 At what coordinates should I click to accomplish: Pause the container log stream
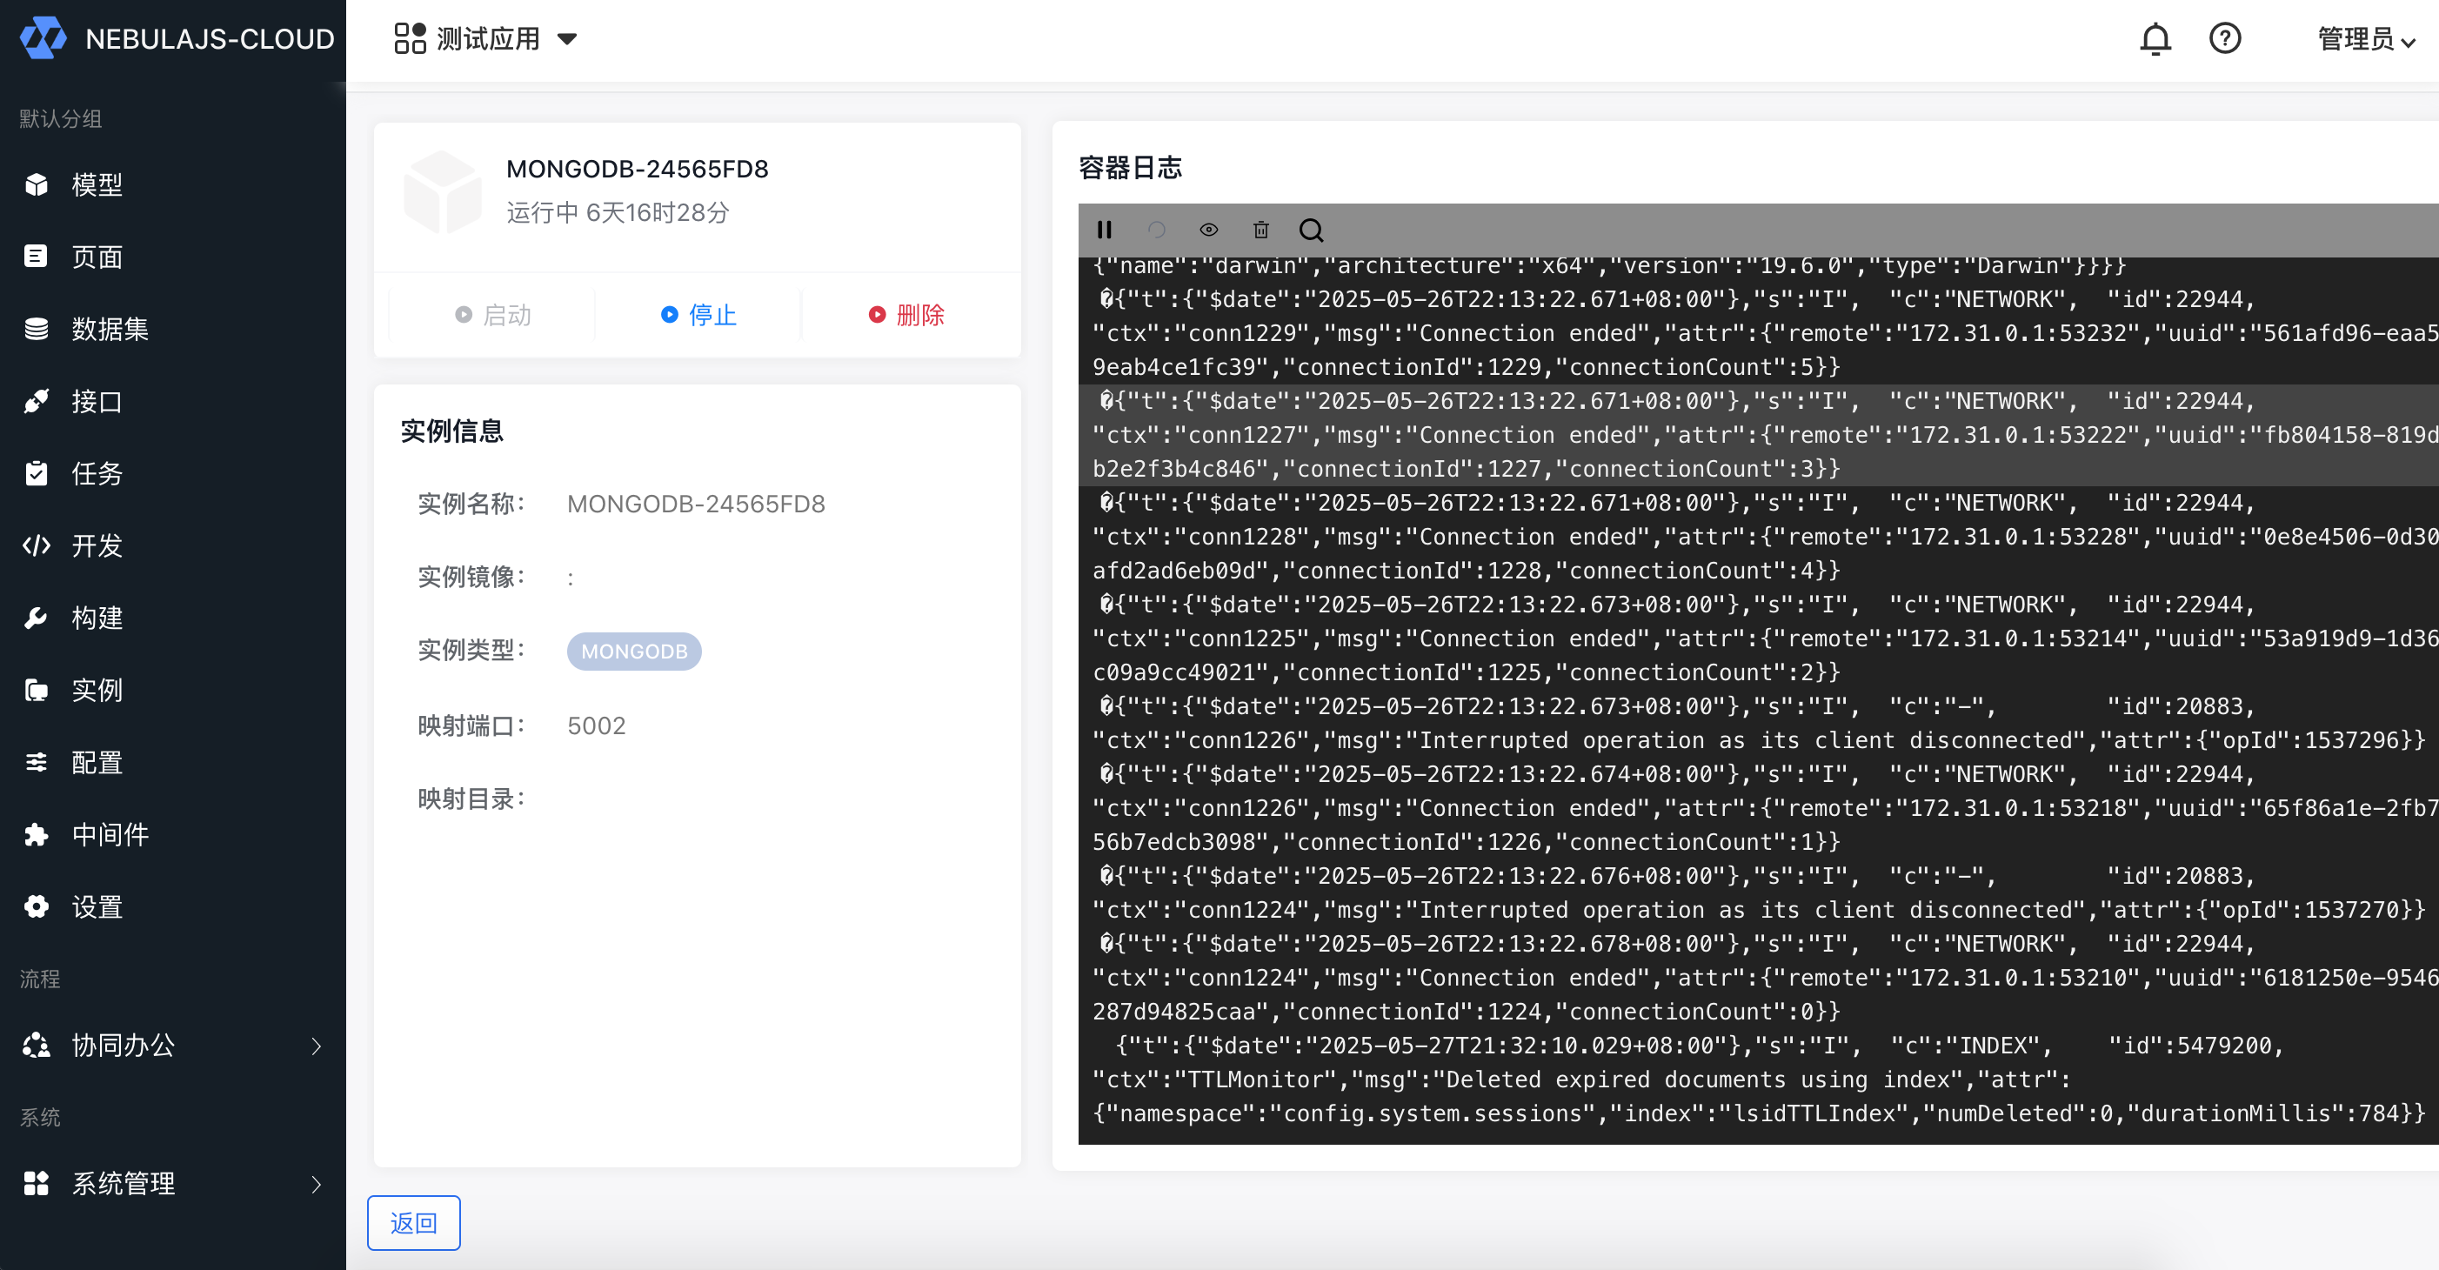click(x=1104, y=229)
